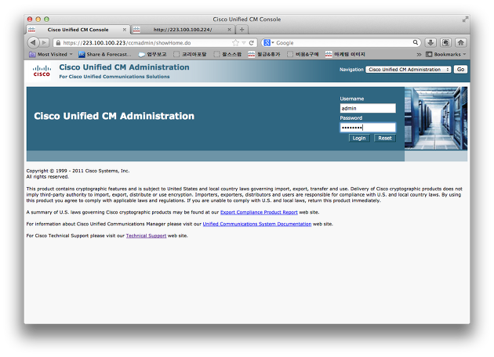Image resolution: width=494 pixels, height=357 pixels.
Task: Switch to the http://223.100.100.224/ tab
Action: click(x=183, y=30)
